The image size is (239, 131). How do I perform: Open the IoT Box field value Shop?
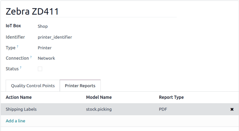[x=43, y=26]
